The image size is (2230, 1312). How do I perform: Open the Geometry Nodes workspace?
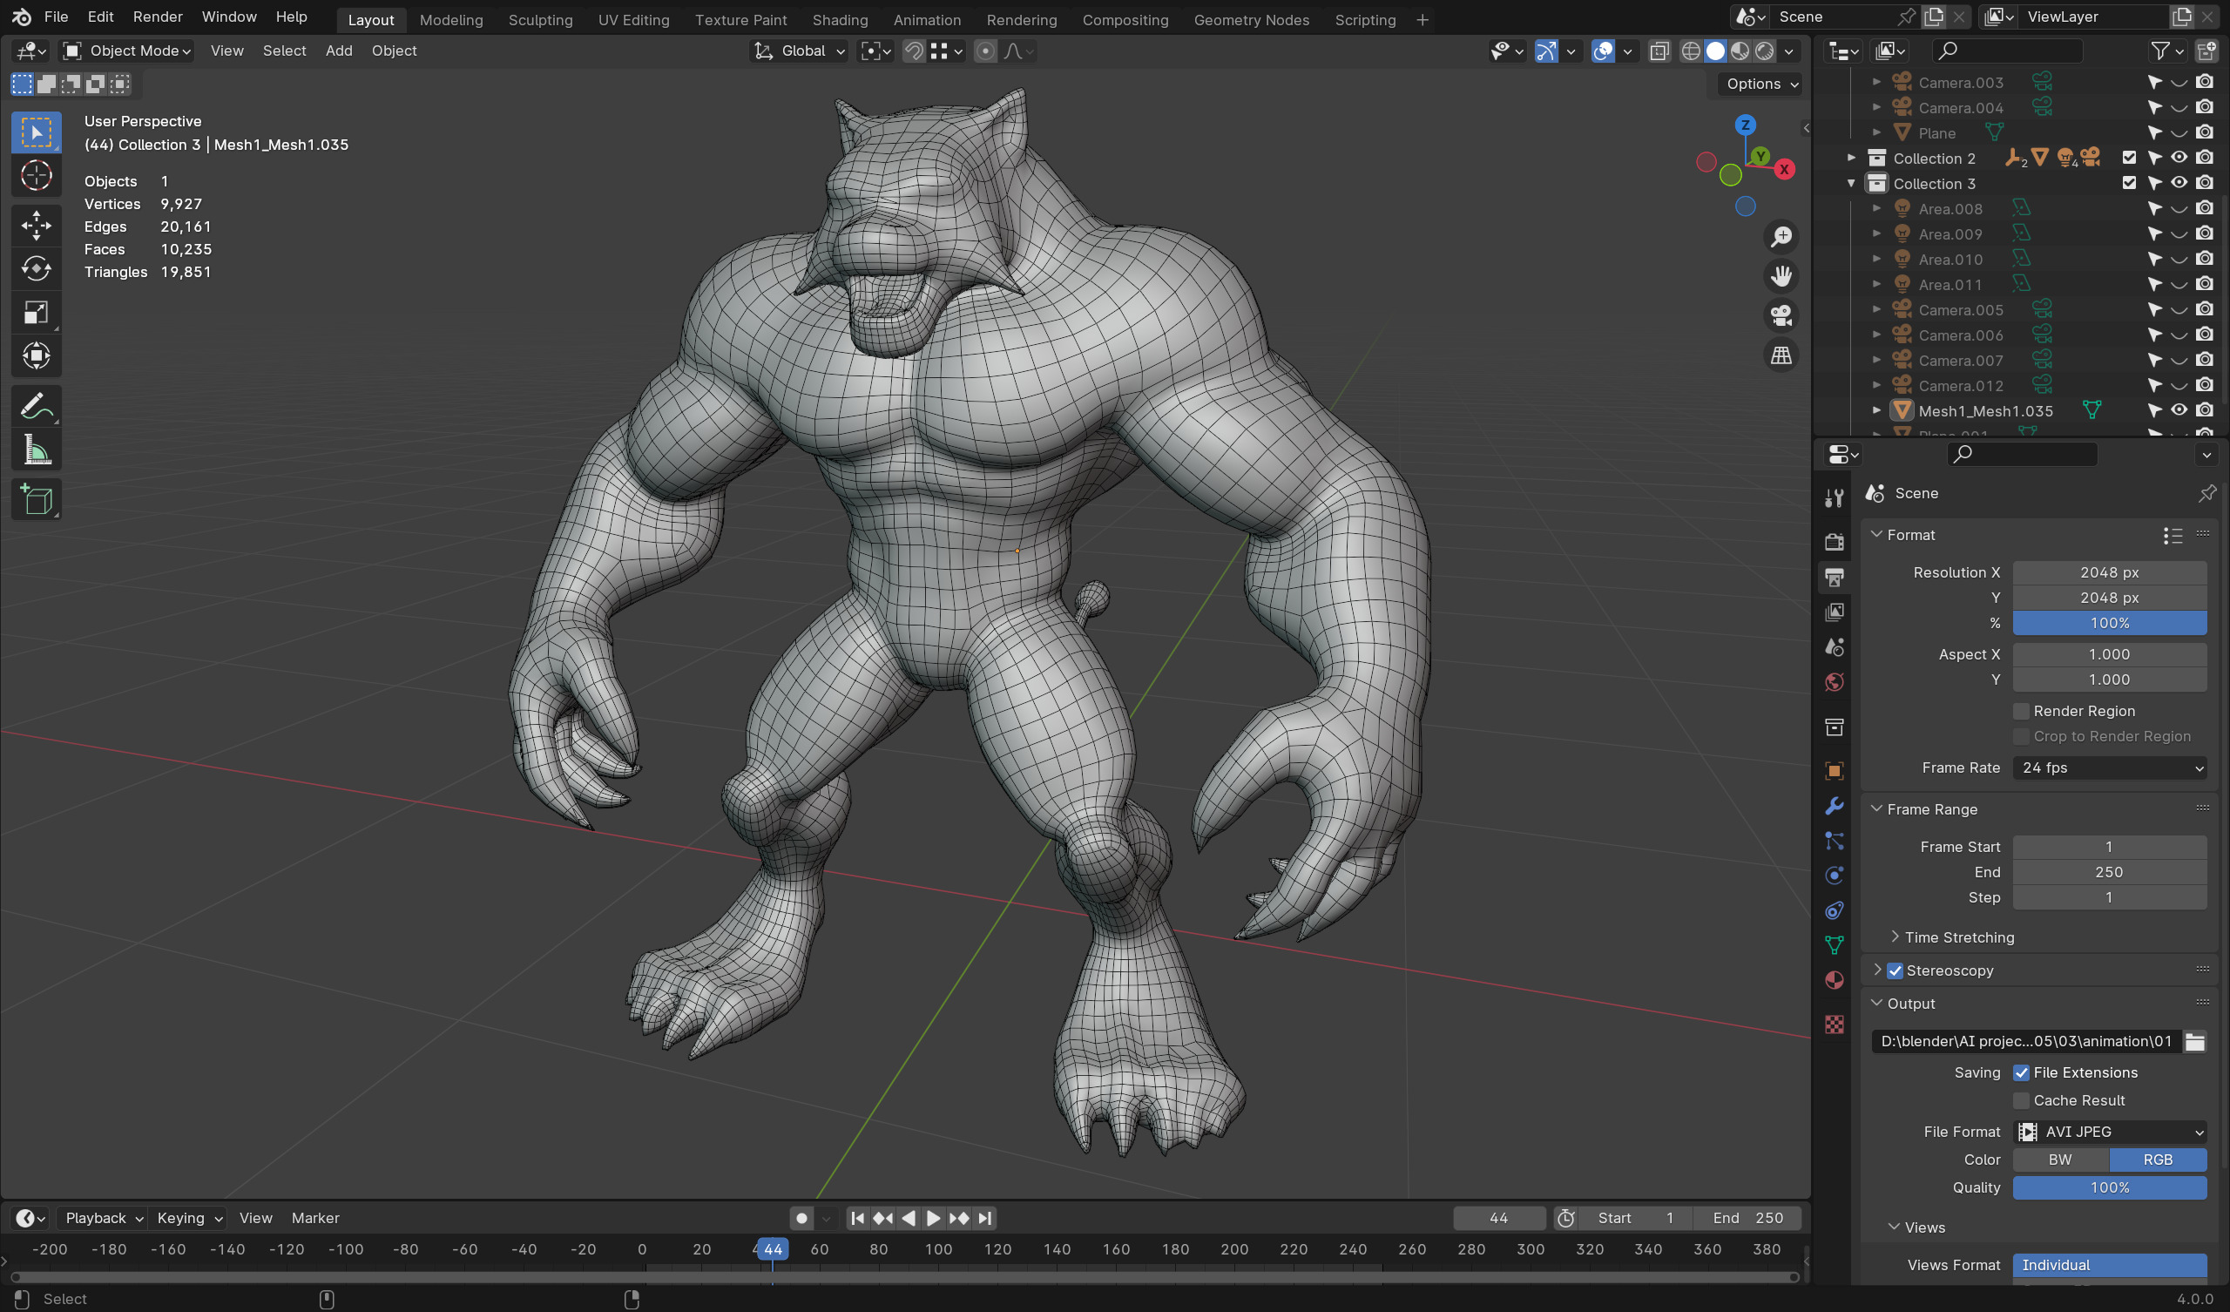(1251, 19)
